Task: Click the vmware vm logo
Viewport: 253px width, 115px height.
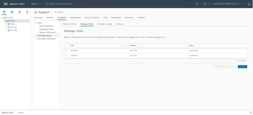Action: pyautogui.click(x=6, y=4)
